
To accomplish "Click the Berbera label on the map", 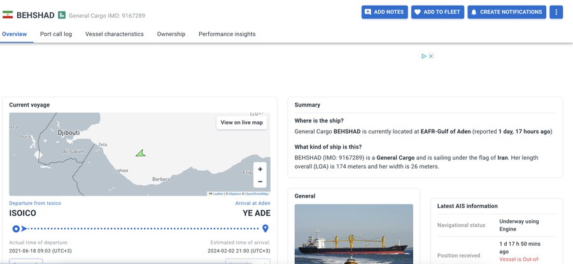I will point(161,179).
